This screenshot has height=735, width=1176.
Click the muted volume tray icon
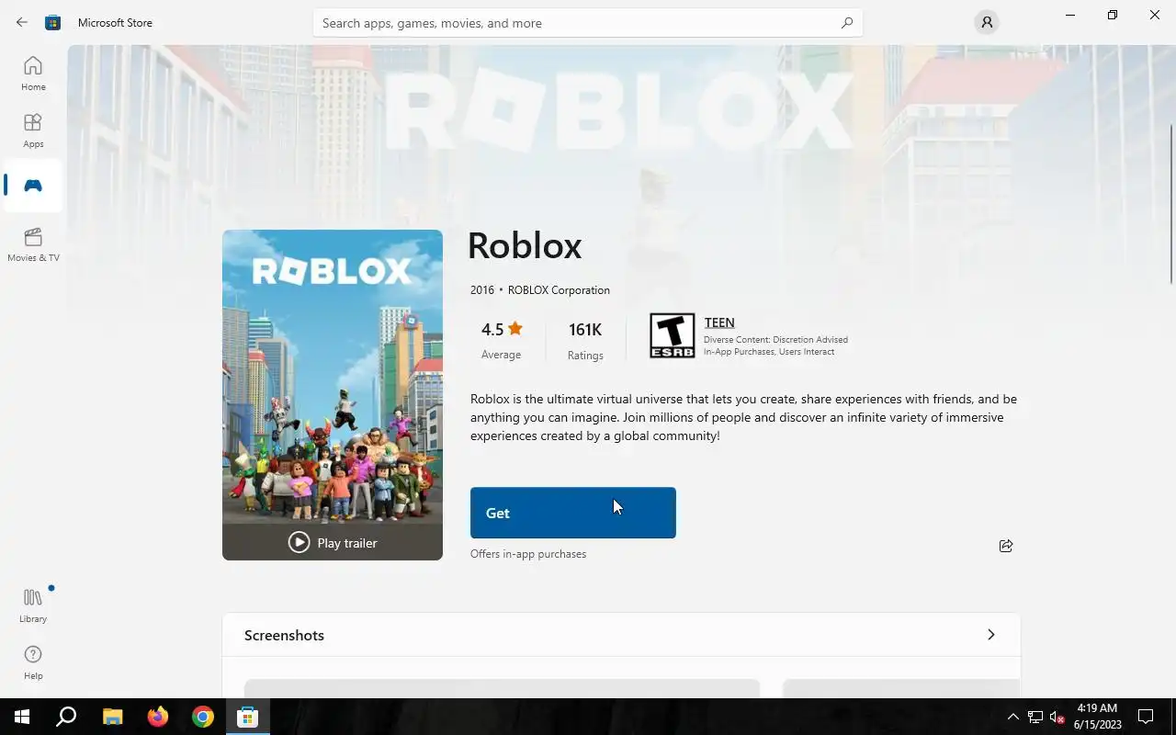pyautogui.click(x=1057, y=717)
